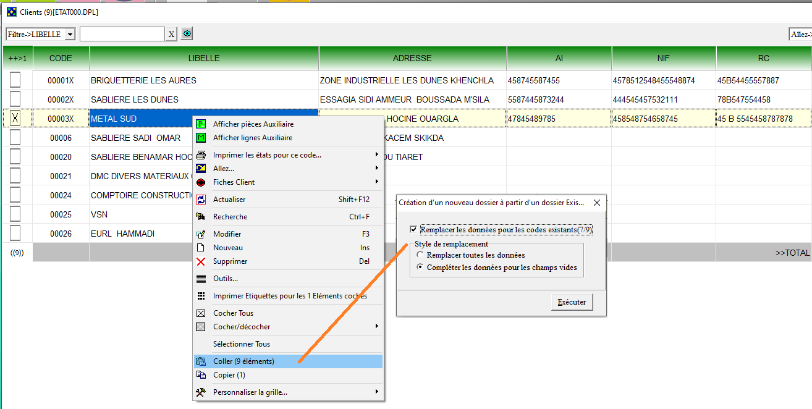Click RC value 45 B 5545458787878

click(x=764, y=119)
